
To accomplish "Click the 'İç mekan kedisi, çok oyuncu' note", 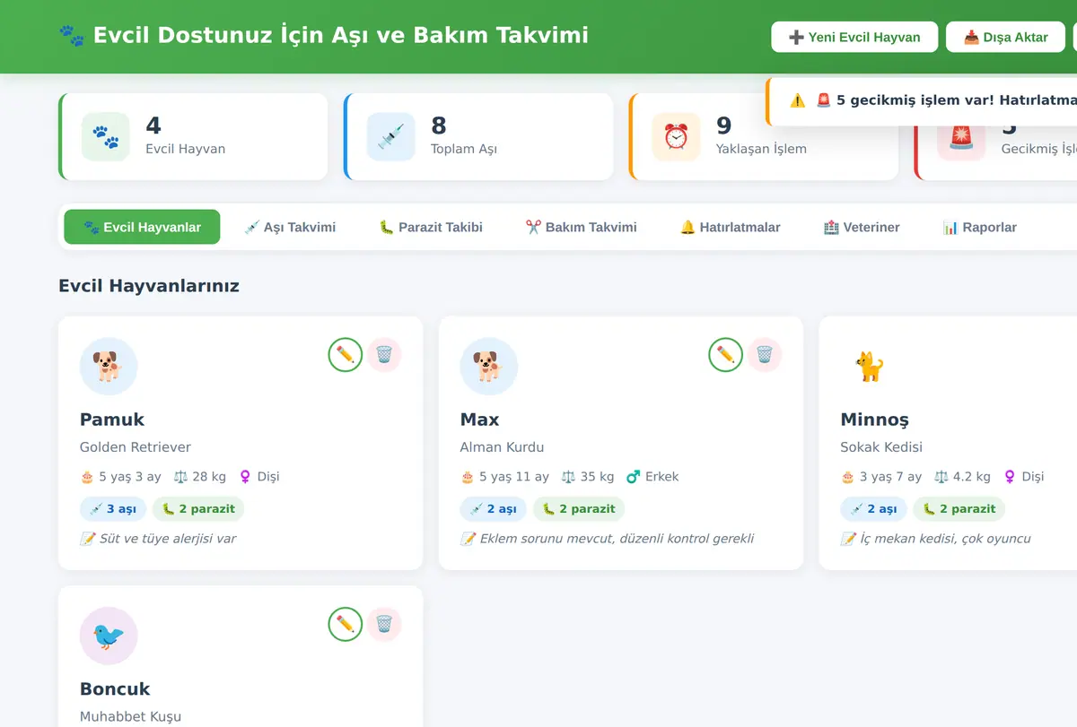I will click(x=936, y=539).
